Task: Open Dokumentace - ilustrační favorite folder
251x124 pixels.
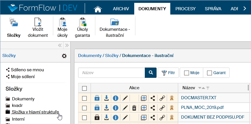Action: 115,28
